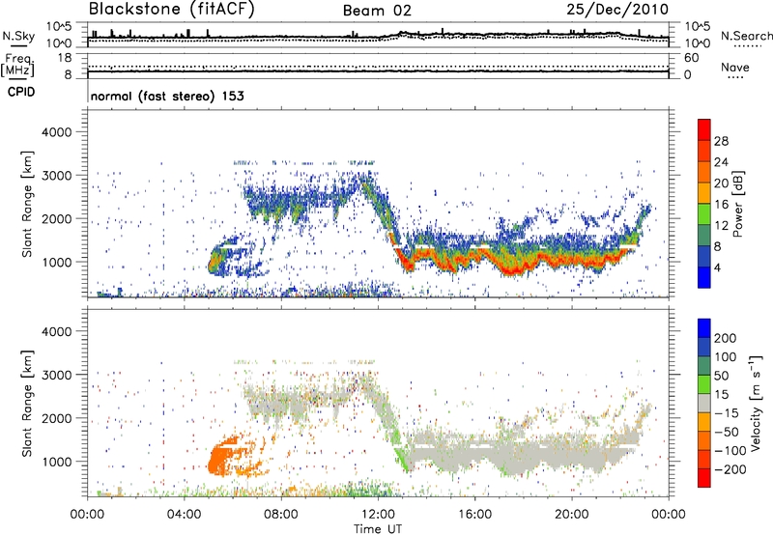Viewport: 773px width, 535px height.
Task: Pick the bottom red velocity colorbar segment
Action: pos(704,478)
